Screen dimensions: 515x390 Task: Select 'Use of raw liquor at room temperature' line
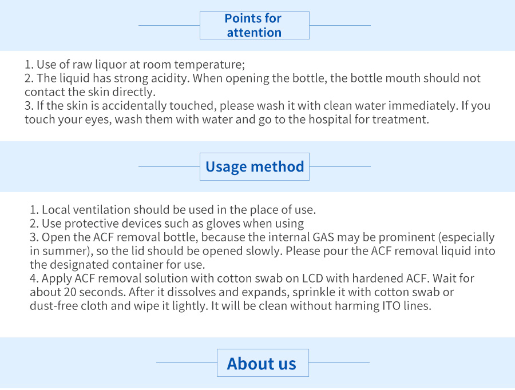pyautogui.click(x=134, y=65)
